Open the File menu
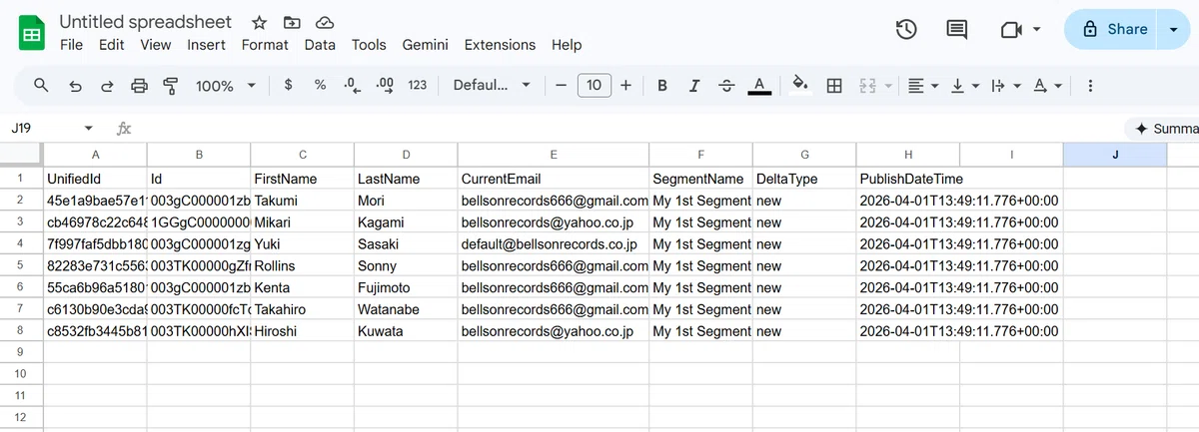 (71, 45)
